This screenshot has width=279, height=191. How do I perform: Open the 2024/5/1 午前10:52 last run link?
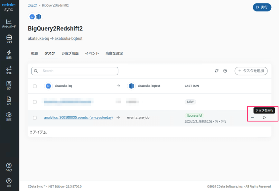click(x=198, y=121)
